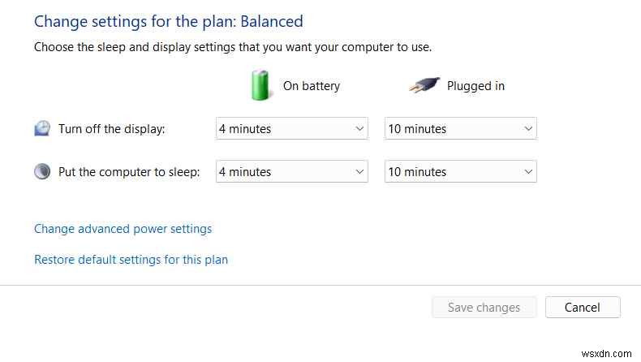This screenshot has height=362, width=641.
Task: Click the "Plugged in" column label
Action: [x=475, y=85]
